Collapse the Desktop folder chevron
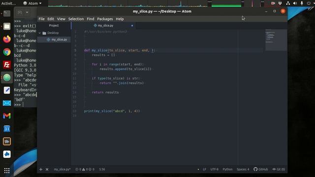Screen dimensions: 315x177 click(39, 33)
